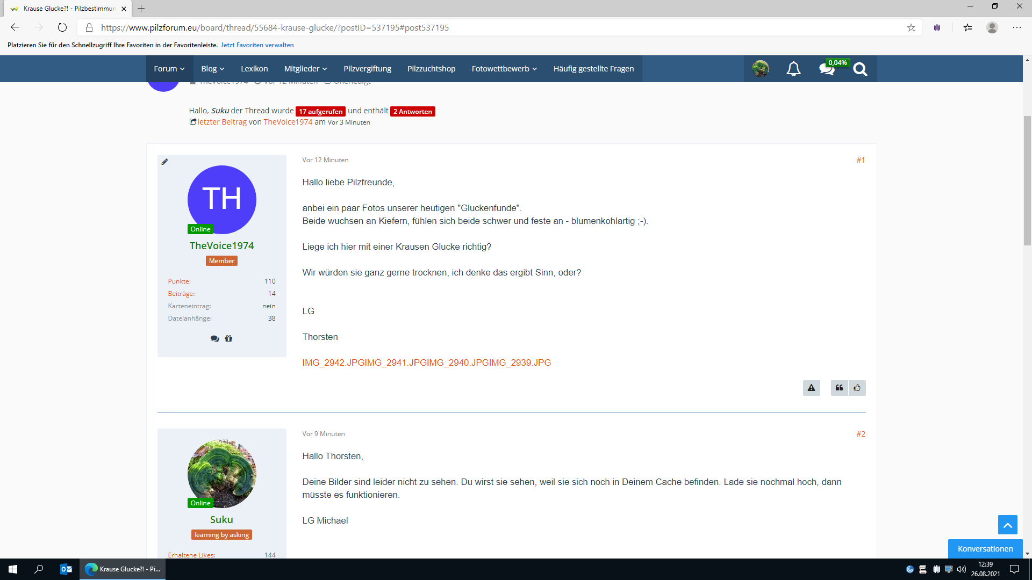Click the page vertical scrollbar thumb
This screenshot has height=580, width=1032.
coord(1027,180)
